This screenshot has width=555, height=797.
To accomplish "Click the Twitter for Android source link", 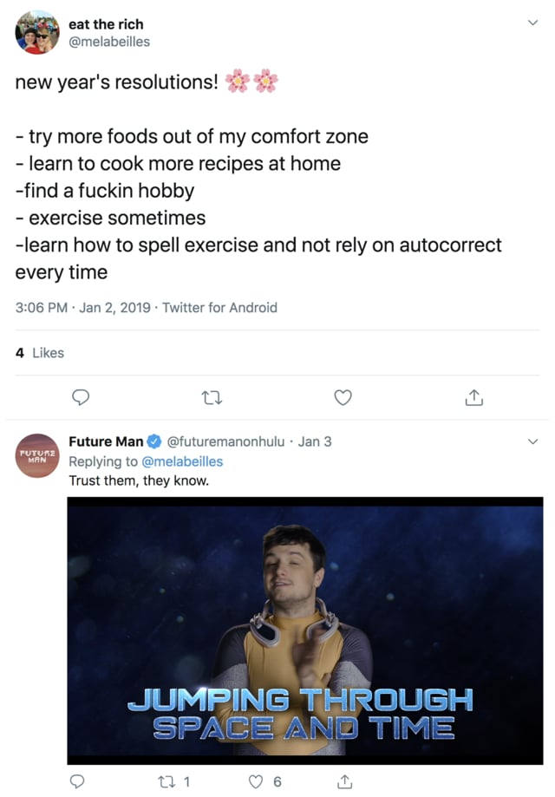I will [219, 307].
